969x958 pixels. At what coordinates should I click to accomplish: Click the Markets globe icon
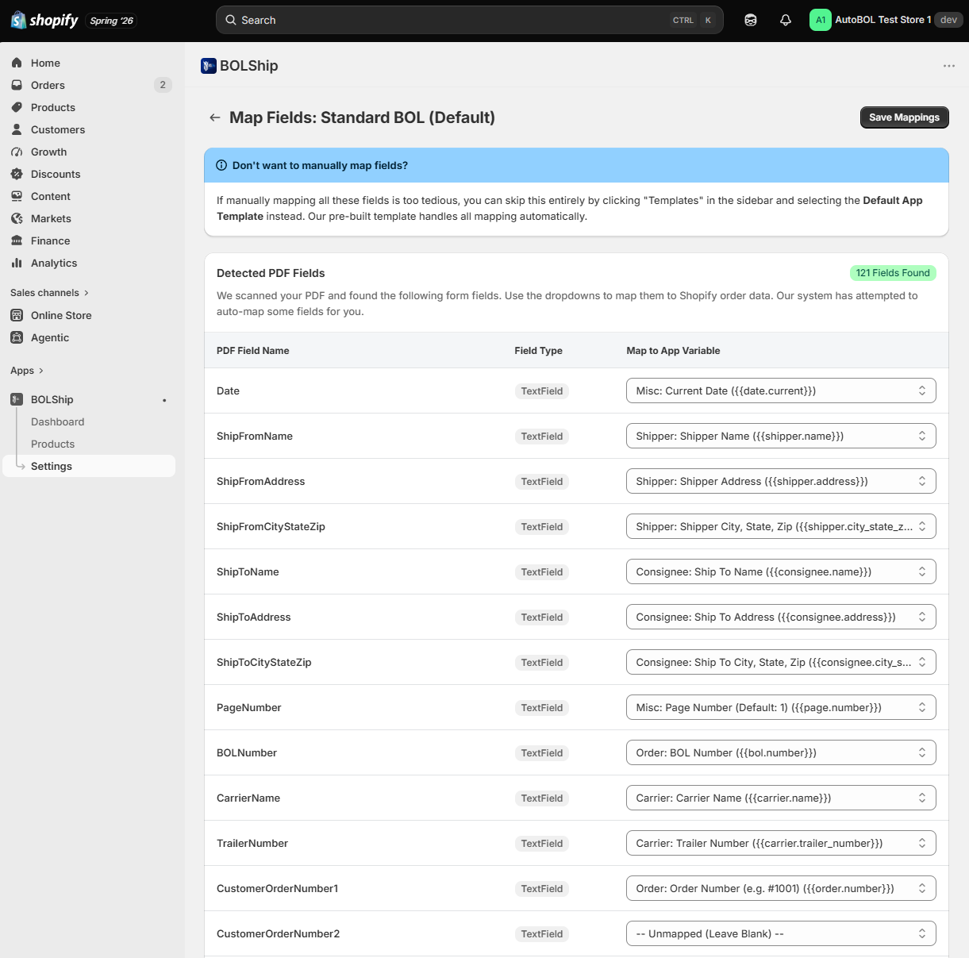coord(17,218)
